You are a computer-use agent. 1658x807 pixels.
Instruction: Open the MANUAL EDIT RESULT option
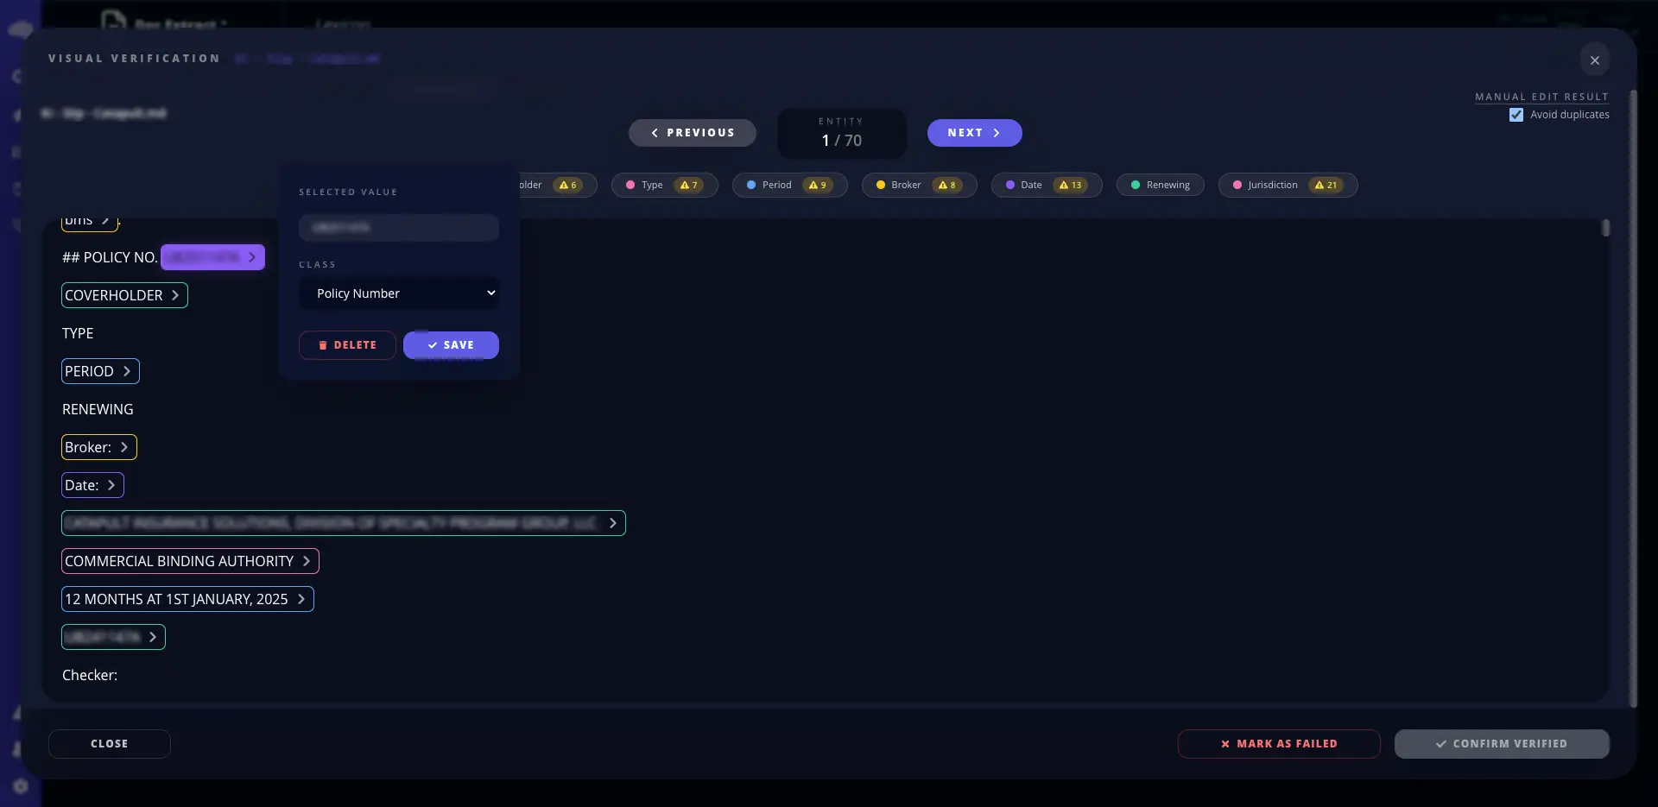tap(1542, 96)
